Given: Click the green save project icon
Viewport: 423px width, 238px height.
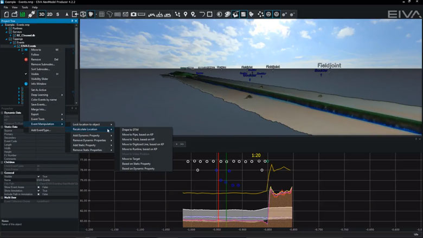Looking at the screenshot, I should (23, 14).
